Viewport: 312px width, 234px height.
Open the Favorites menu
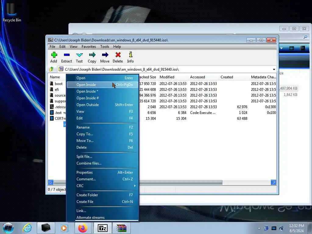tap(89, 47)
